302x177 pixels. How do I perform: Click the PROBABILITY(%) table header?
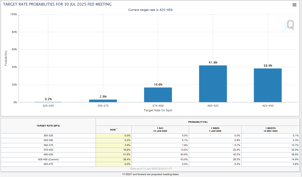[x=198, y=122]
